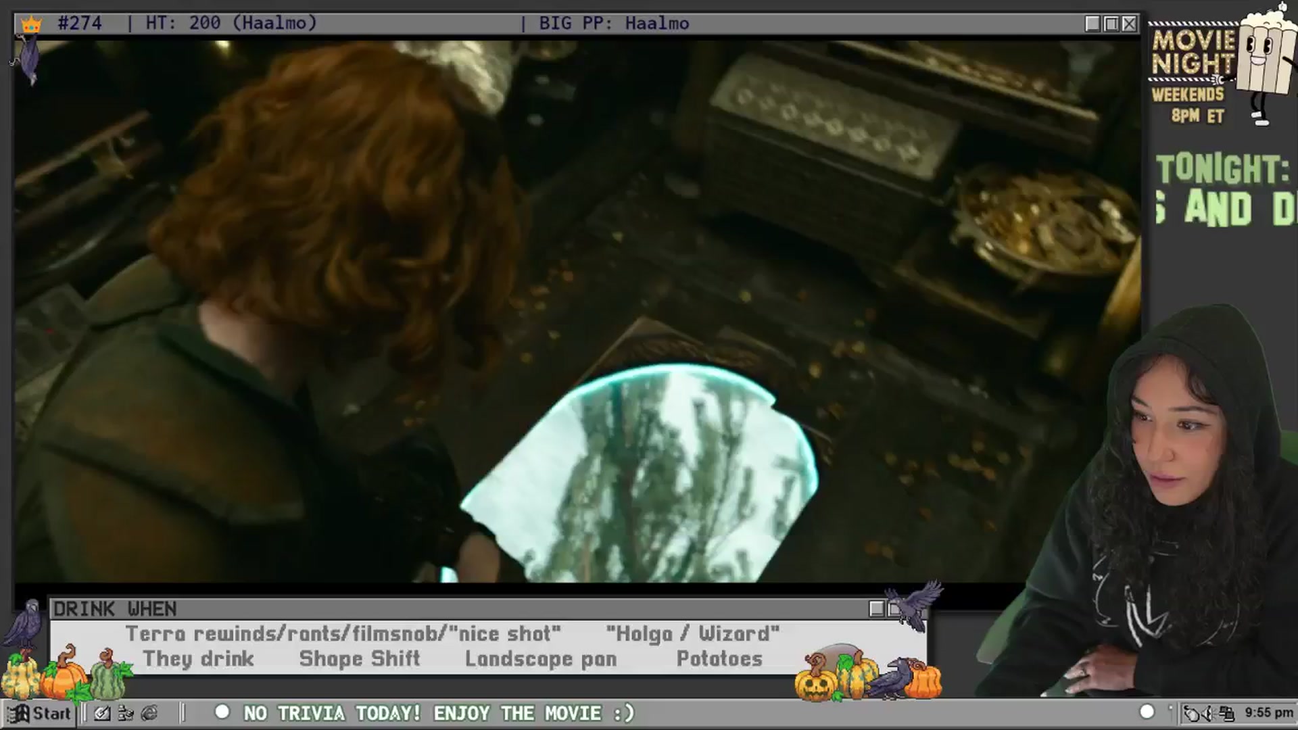Click the notepad quick-launch icon beside Start
The width and height of the screenshot is (1298, 730).
point(102,713)
